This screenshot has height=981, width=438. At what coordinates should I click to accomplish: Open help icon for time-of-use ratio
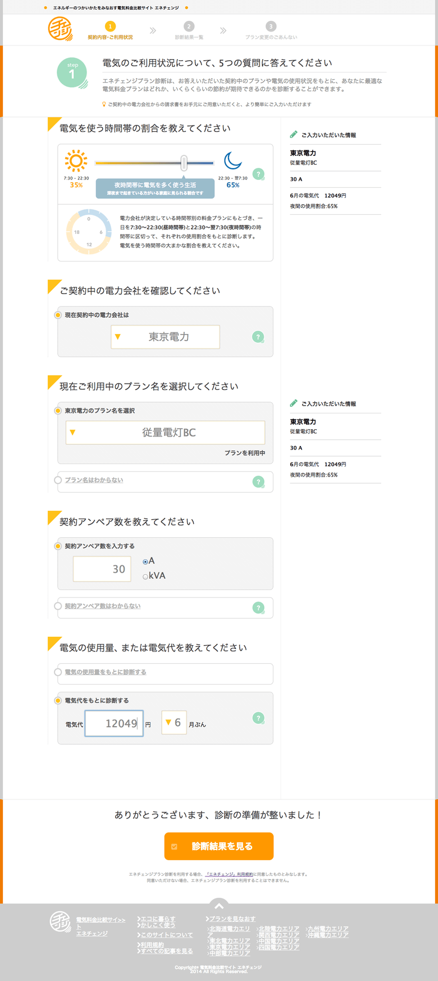click(258, 174)
